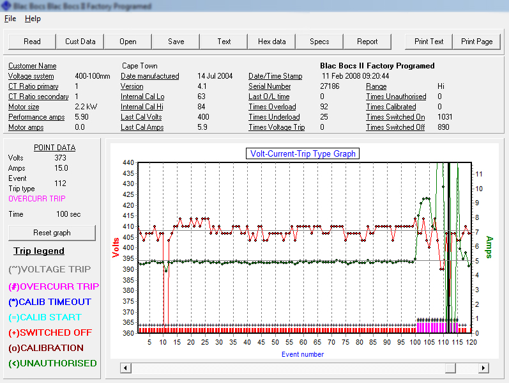Image resolution: width=509 pixels, height=383 pixels.
Task: Click the Date manufactured label
Action: [150, 76]
